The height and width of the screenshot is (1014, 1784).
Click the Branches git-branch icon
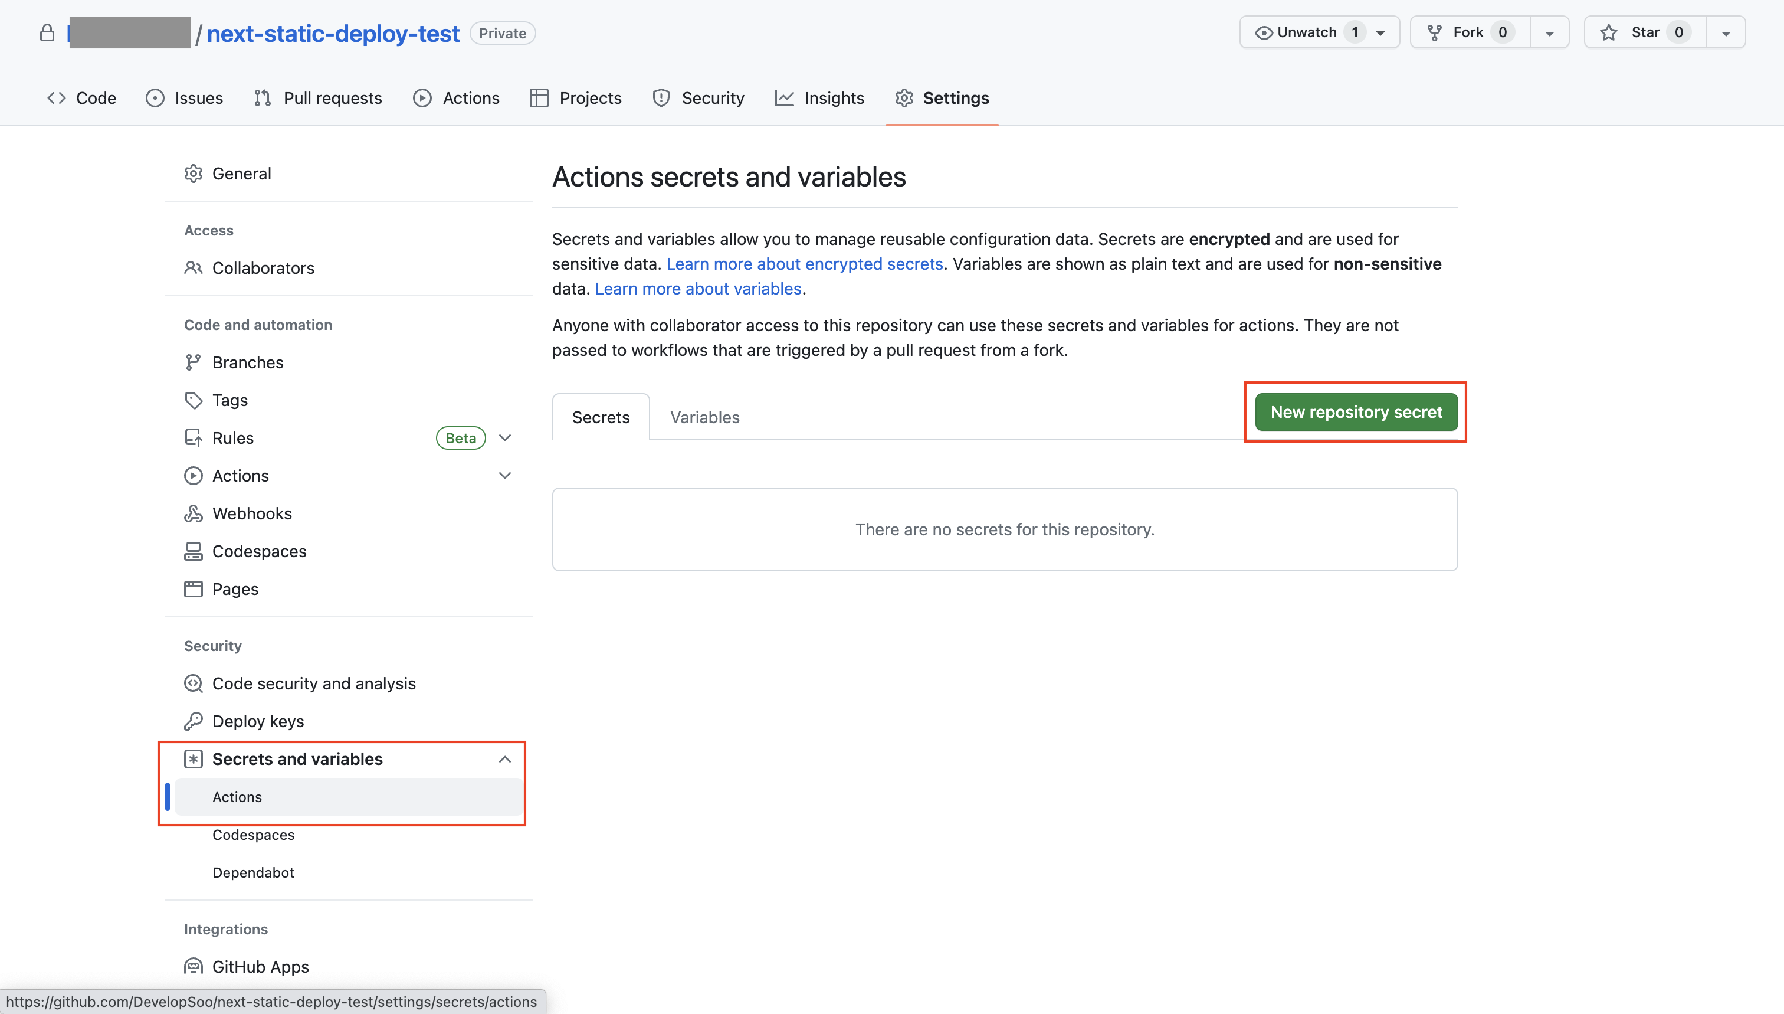tap(193, 362)
